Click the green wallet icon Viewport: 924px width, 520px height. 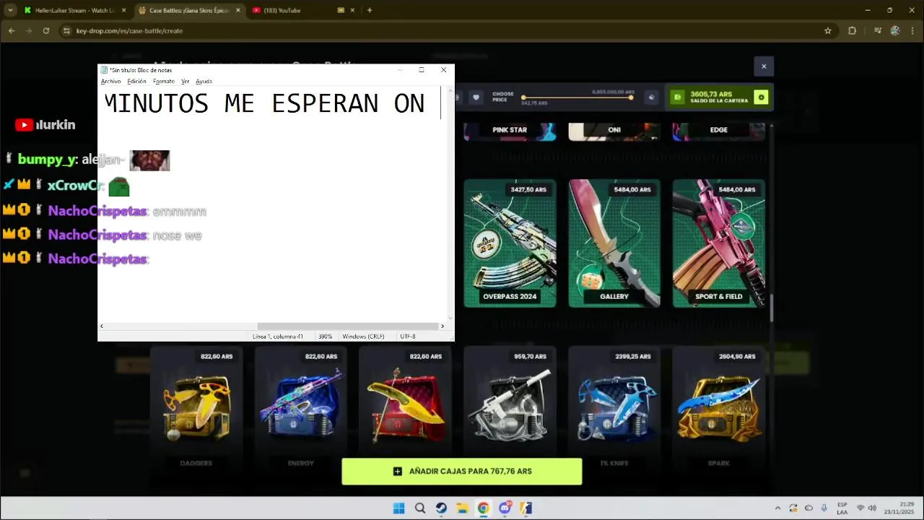[x=676, y=97]
